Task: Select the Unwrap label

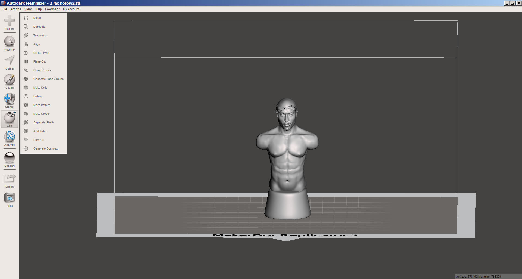Action: (39, 140)
